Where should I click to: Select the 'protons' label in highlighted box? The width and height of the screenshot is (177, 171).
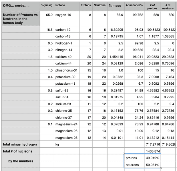(x=134, y=158)
